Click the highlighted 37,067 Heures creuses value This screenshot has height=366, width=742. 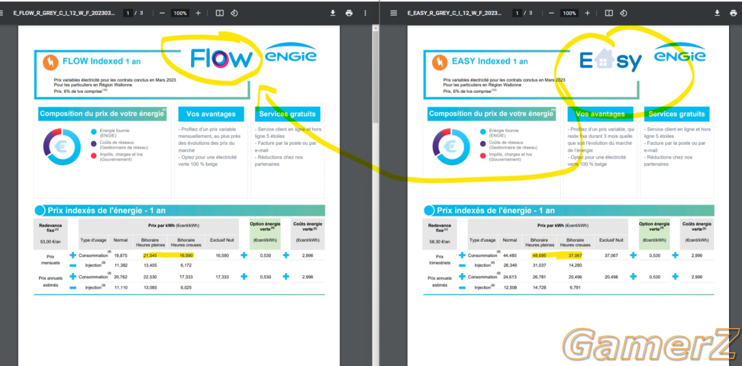(x=575, y=255)
